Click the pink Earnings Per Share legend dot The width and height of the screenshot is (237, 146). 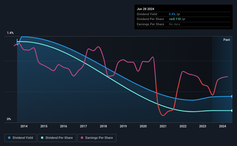pyautogui.click(x=82, y=138)
